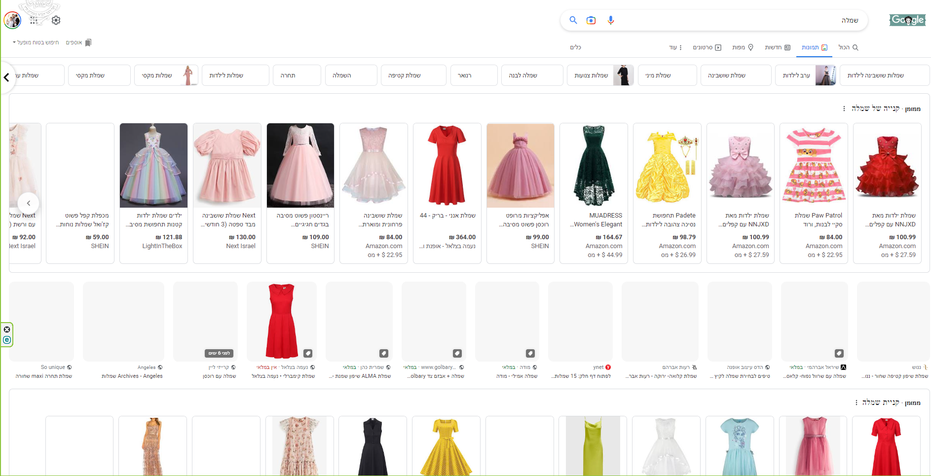Image resolution: width=931 pixels, height=476 pixels.
Task: Filter by שמלת שושבינה chip
Action: tap(736, 75)
